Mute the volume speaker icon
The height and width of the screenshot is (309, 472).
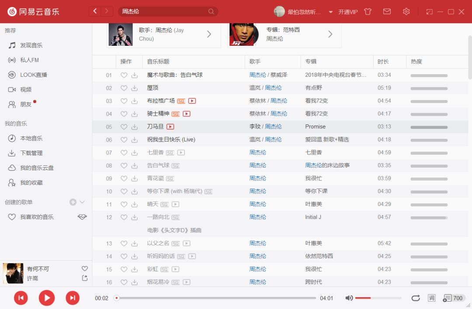click(x=349, y=298)
